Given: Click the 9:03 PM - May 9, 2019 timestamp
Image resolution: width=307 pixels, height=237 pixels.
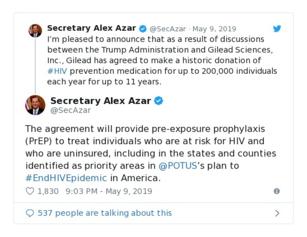Looking at the screenshot, I should (109, 191).
